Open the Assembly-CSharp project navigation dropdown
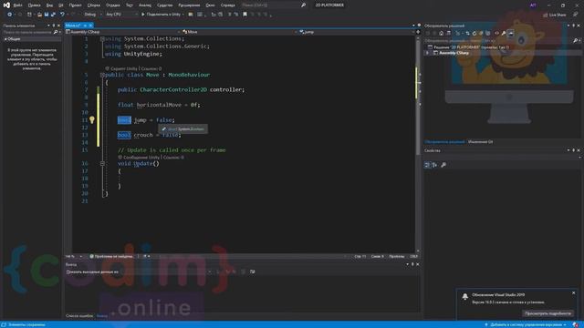 123,32
